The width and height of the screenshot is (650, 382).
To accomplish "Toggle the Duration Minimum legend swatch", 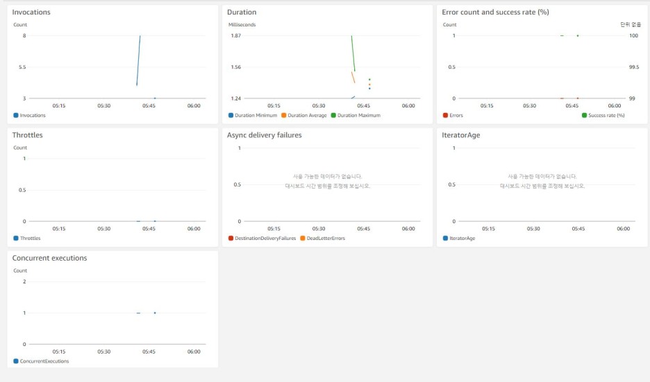I will [x=231, y=116].
